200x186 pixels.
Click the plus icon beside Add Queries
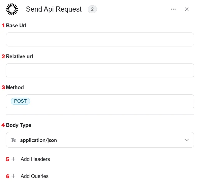pyautogui.click(x=13, y=176)
